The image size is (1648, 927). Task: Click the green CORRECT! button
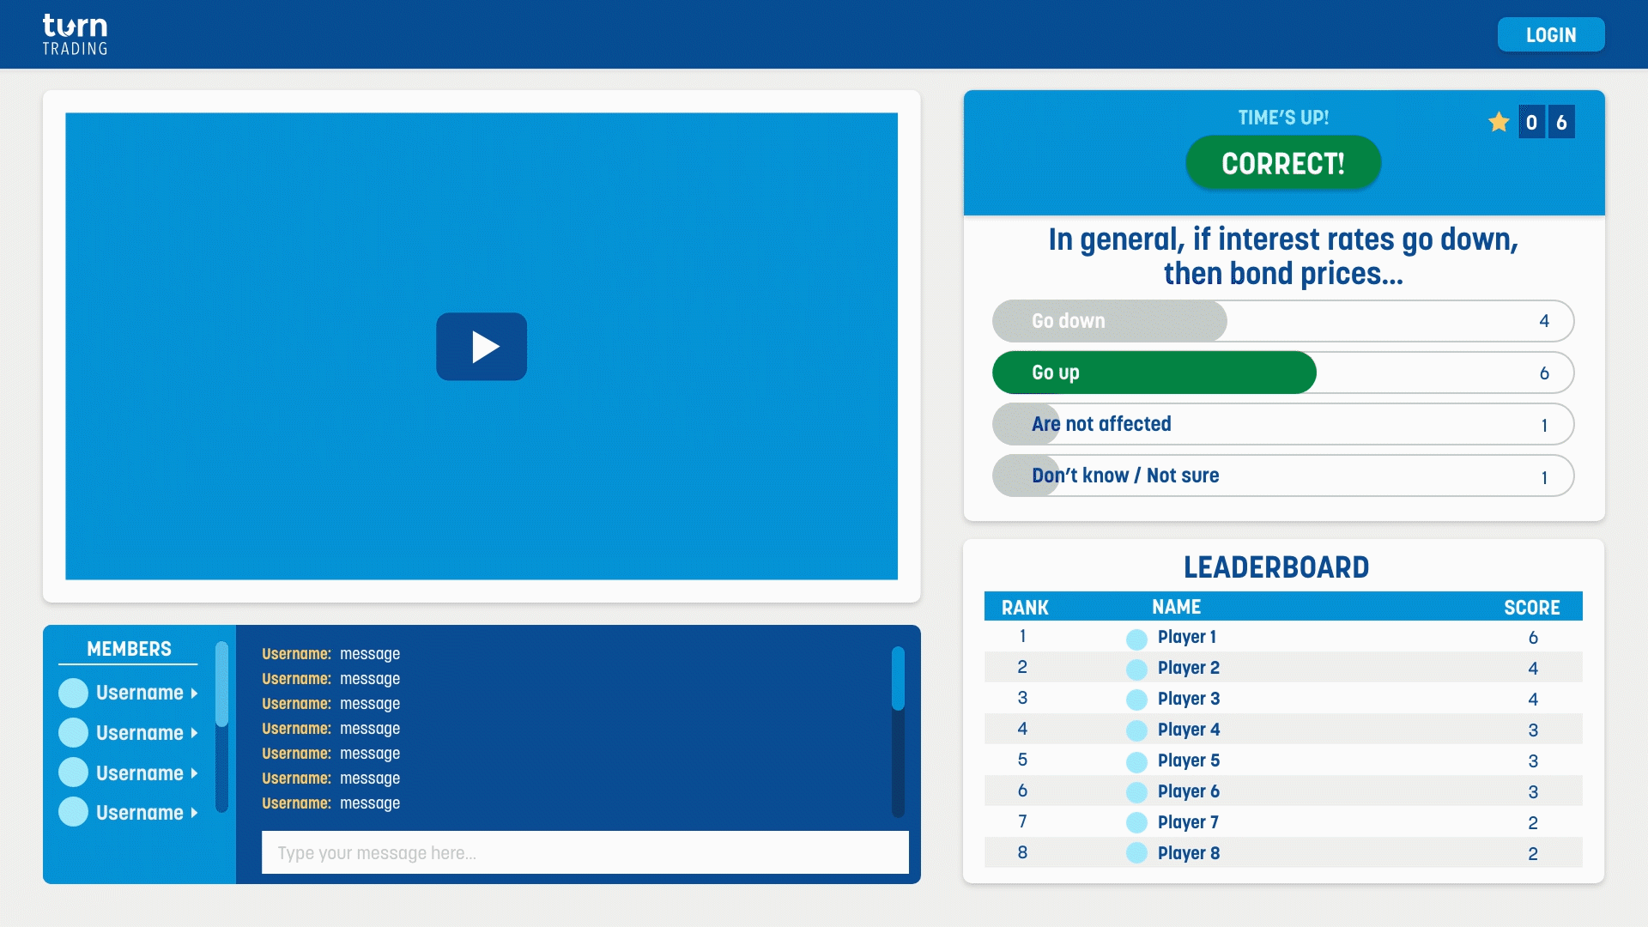tap(1282, 163)
